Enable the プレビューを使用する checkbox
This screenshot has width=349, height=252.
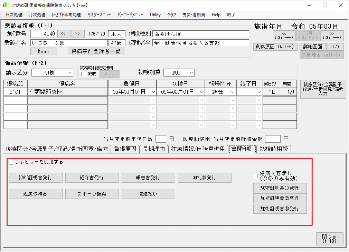pos(11,162)
